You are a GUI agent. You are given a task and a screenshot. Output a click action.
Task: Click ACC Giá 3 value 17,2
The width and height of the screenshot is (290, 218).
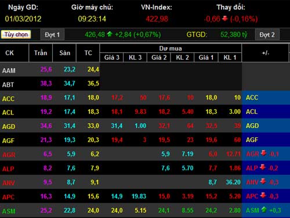pyautogui.click(x=117, y=98)
